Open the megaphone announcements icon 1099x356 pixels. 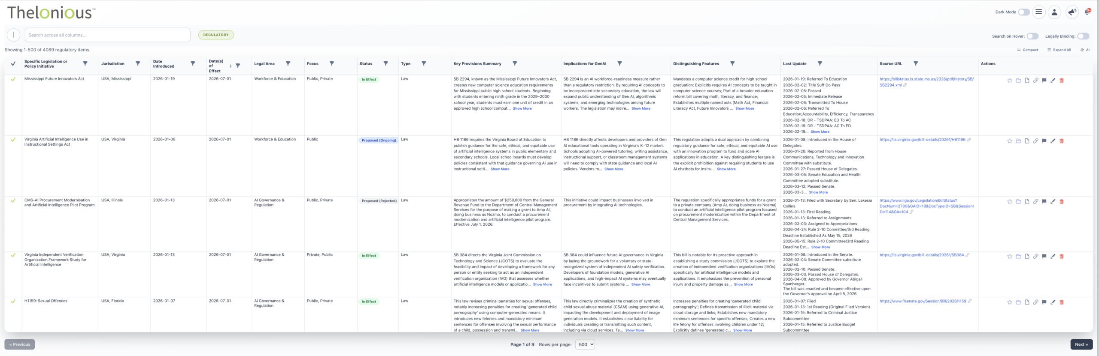tap(1072, 12)
